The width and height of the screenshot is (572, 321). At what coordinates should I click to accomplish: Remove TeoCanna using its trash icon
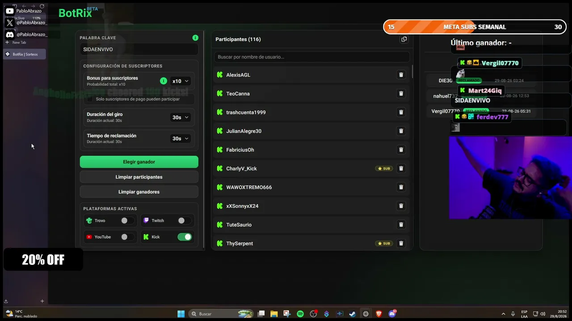401,94
